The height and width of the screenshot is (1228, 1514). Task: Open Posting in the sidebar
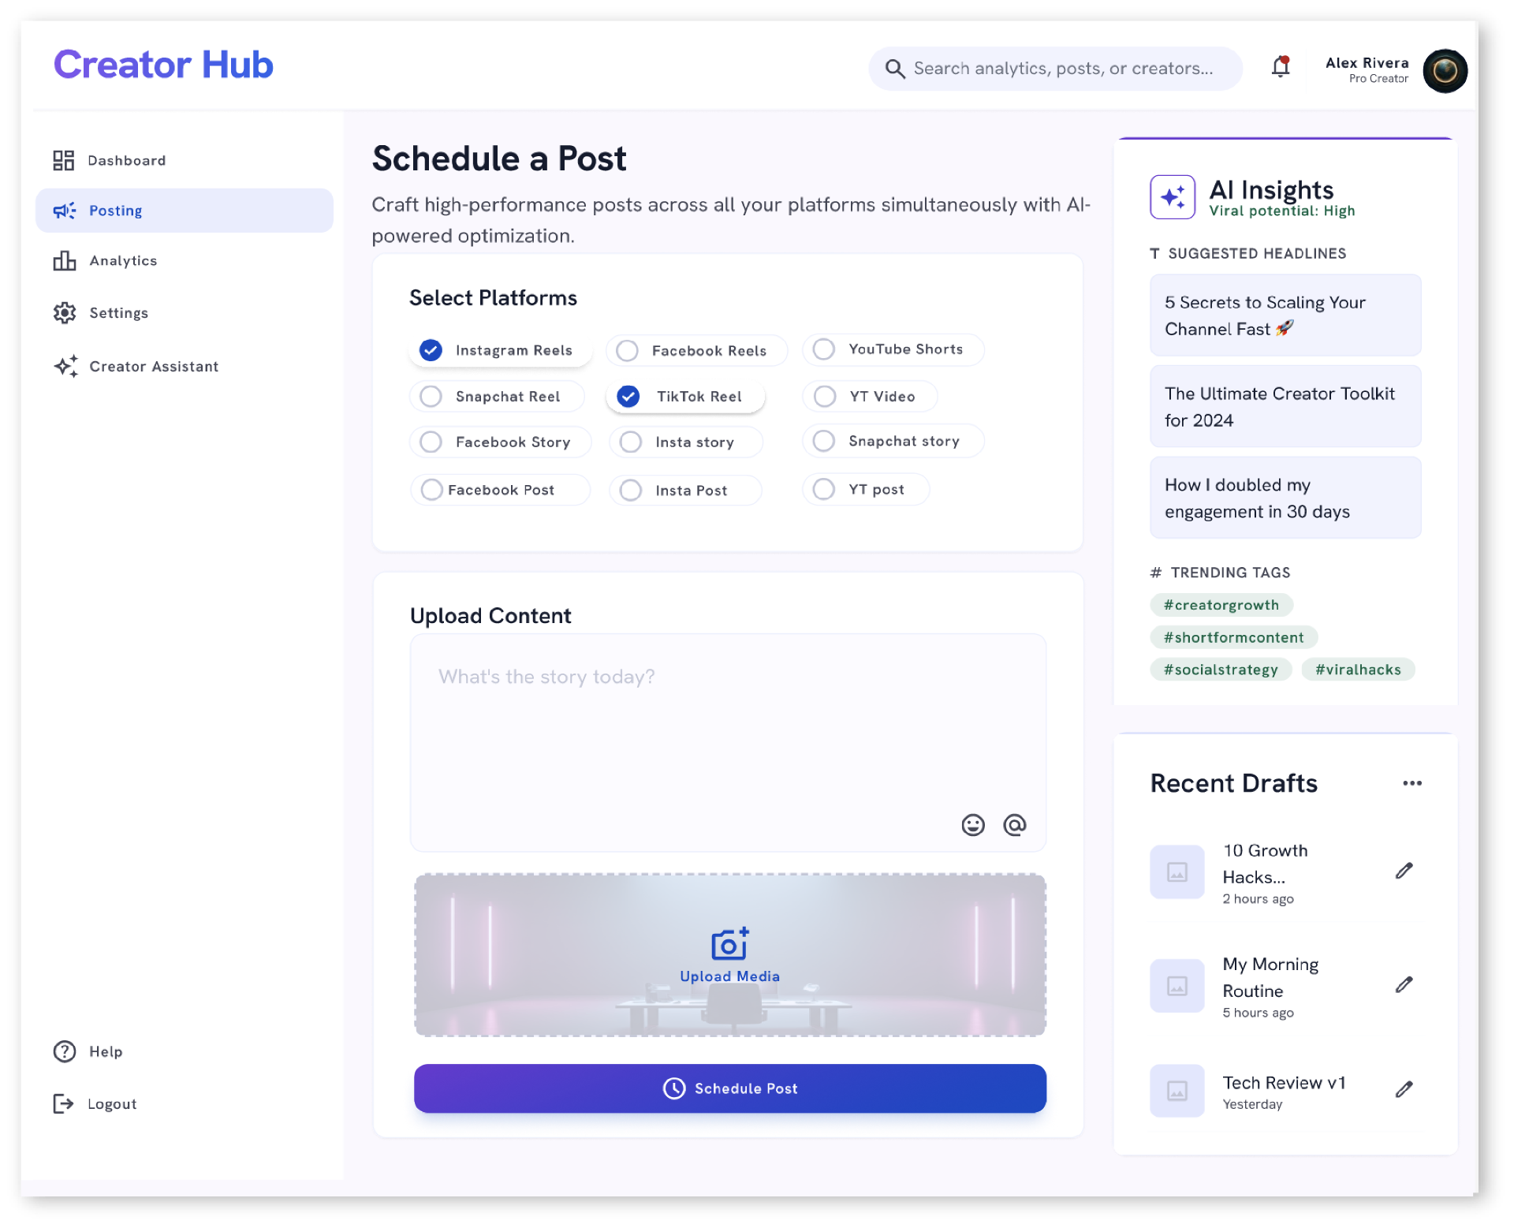(185, 211)
